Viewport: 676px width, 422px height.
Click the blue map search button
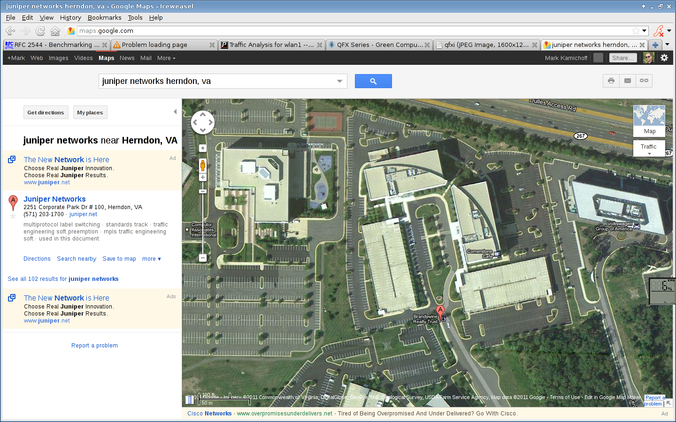(x=373, y=81)
